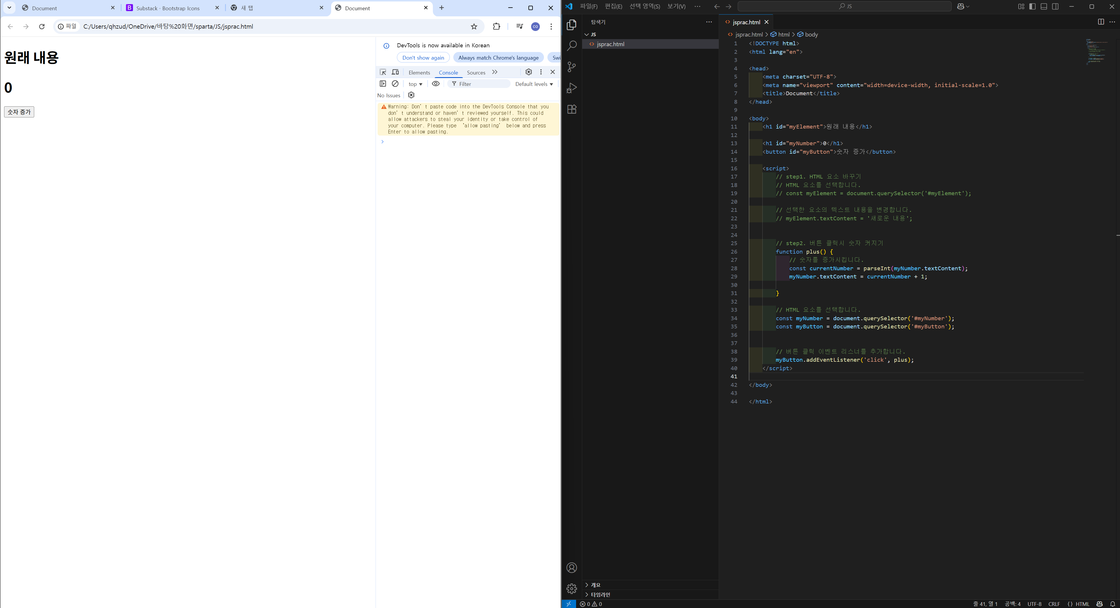This screenshot has height=608, width=1120.
Task: Select the DevTools inspect element tool
Action: pos(383,72)
